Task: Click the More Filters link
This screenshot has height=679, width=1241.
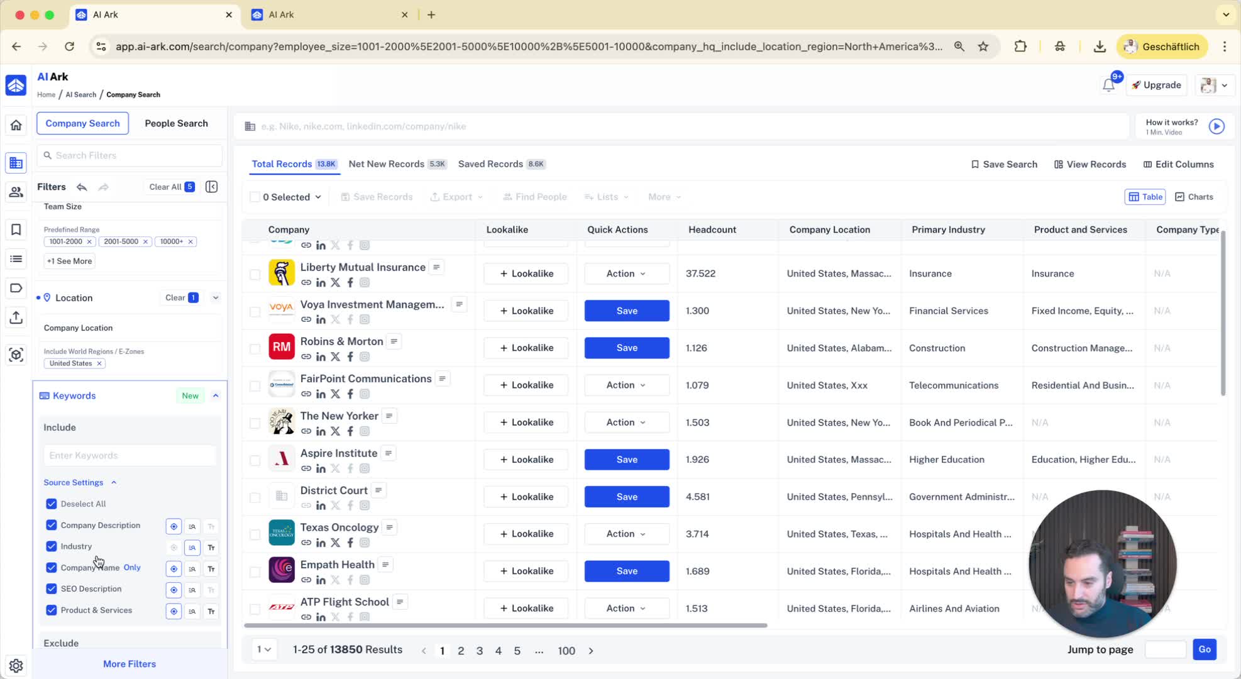Action: (130, 664)
